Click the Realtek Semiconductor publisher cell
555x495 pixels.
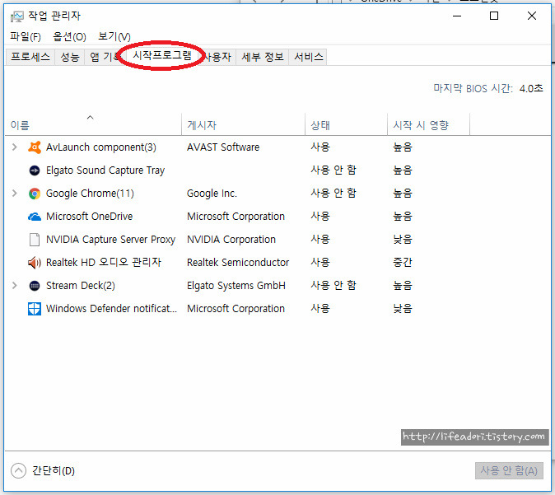click(x=238, y=263)
